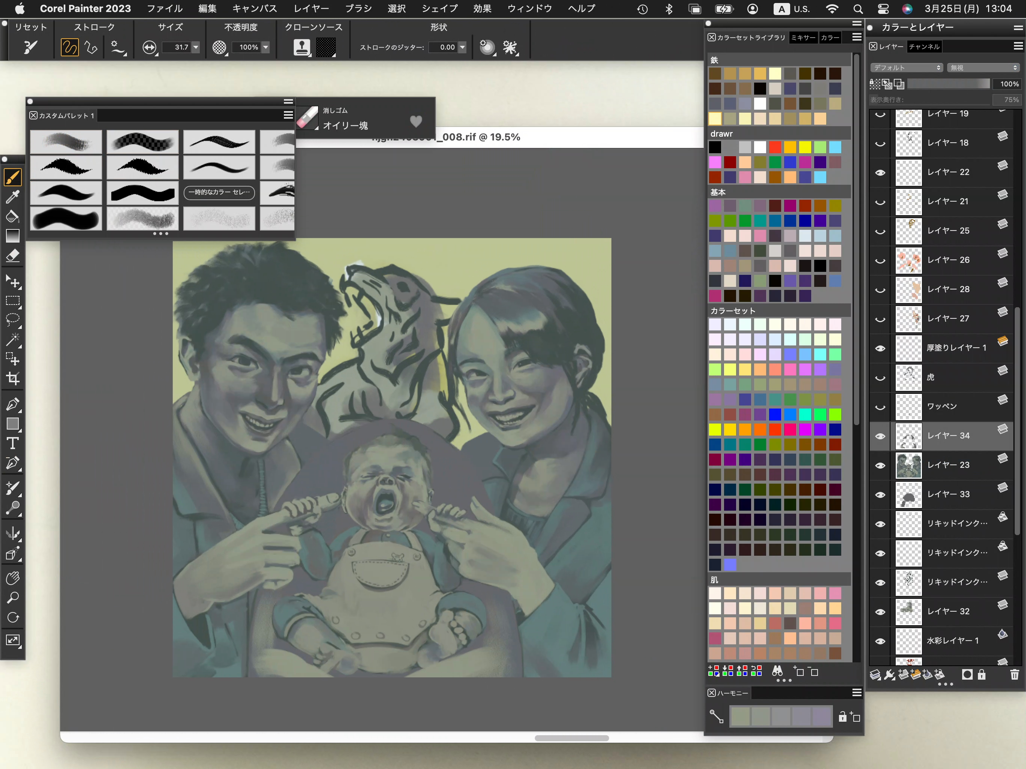This screenshot has width=1026, height=769.
Task: Delete layer with the trash icon
Action: pyautogui.click(x=1014, y=675)
